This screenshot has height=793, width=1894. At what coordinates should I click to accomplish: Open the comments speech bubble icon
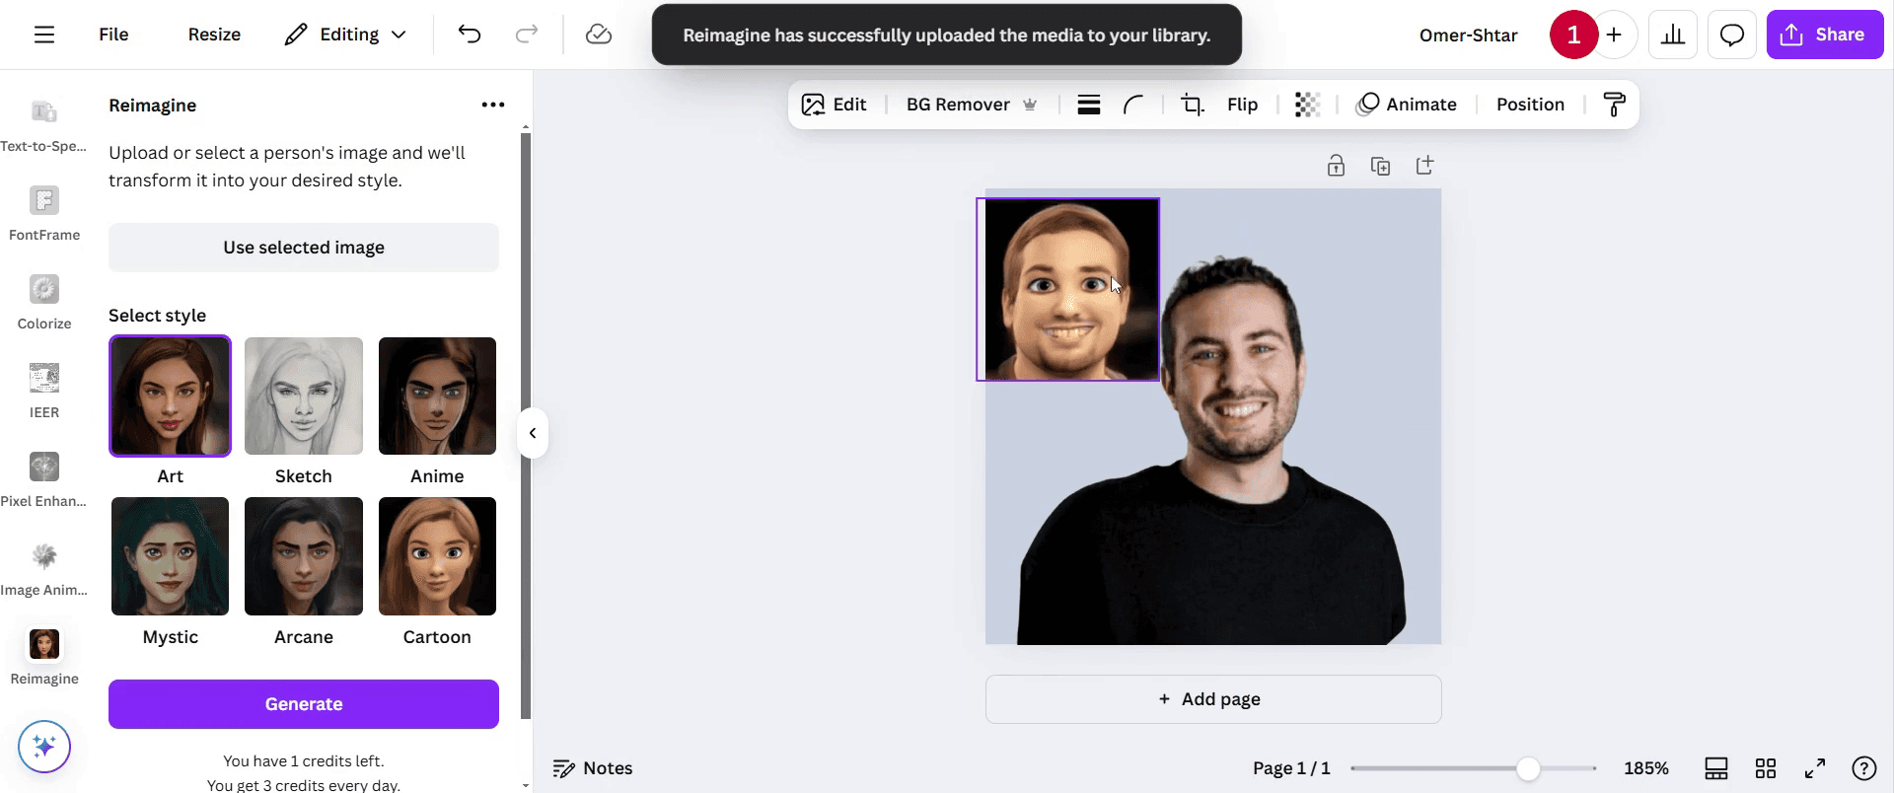click(x=1731, y=36)
